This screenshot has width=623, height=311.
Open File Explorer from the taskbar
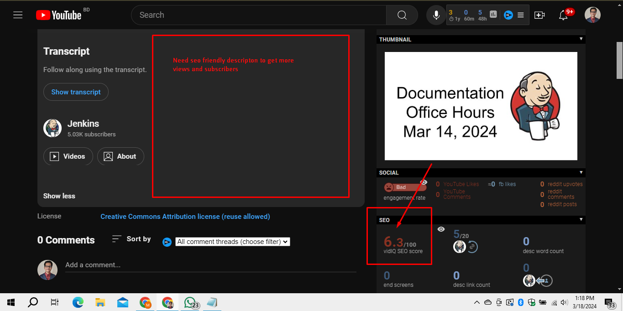100,302
